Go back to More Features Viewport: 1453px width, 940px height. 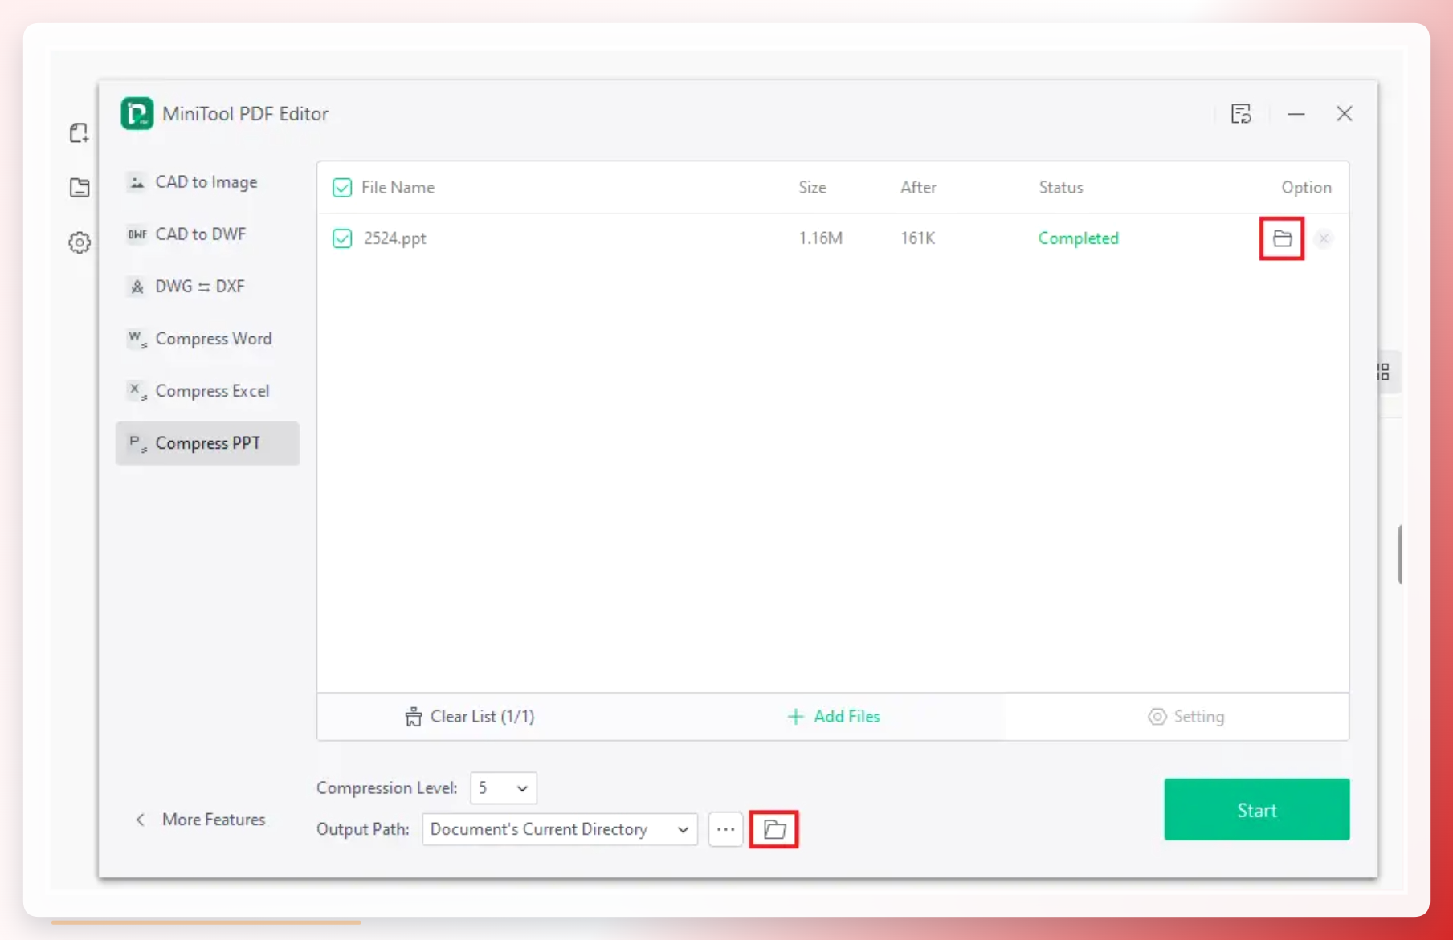(200, 820)
